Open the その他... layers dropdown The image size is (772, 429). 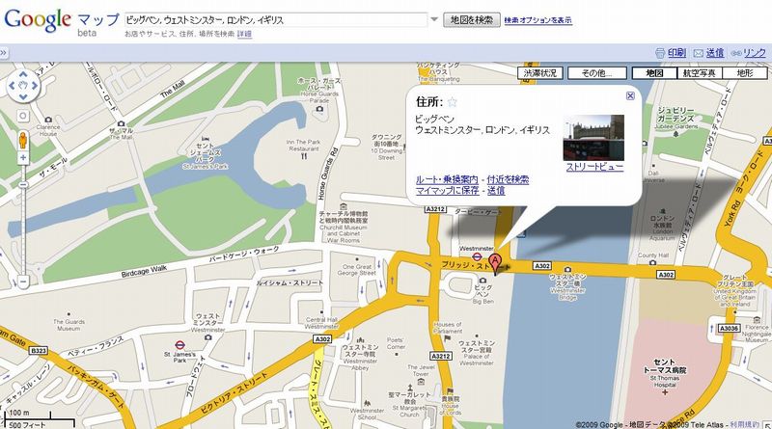(597, 73)
